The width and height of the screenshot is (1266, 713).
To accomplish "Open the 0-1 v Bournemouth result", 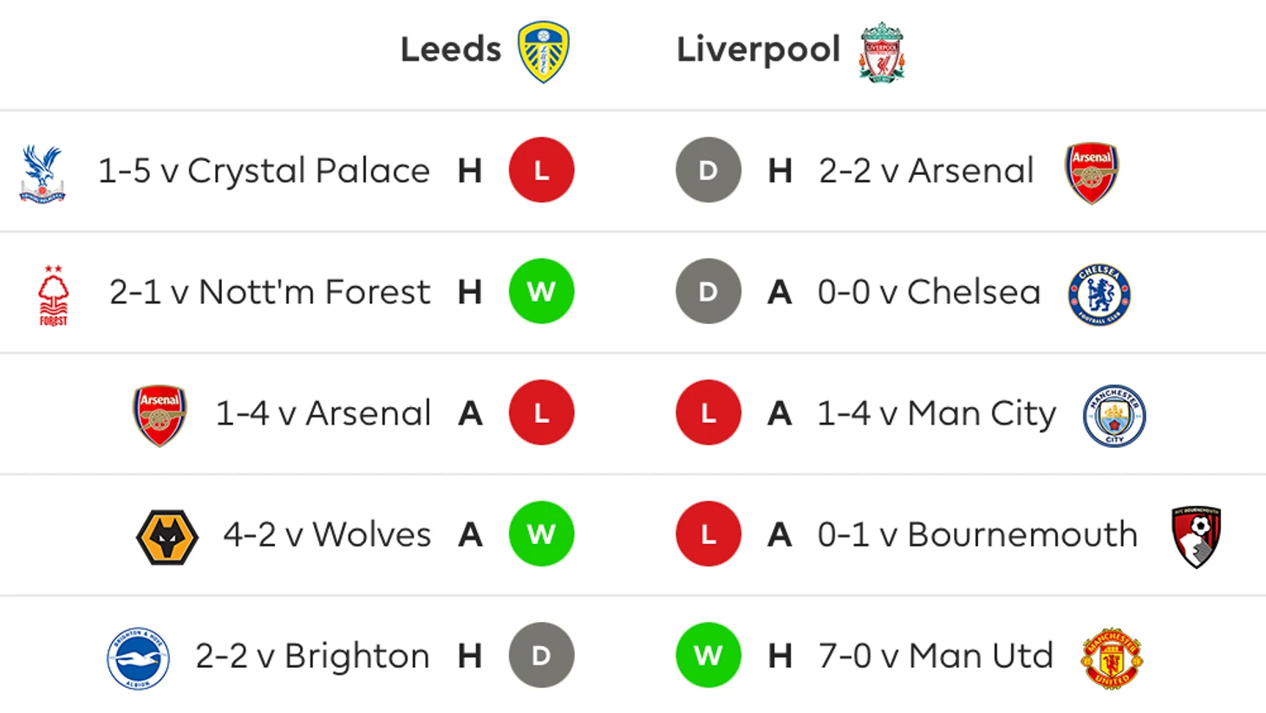I will point(977,535).
